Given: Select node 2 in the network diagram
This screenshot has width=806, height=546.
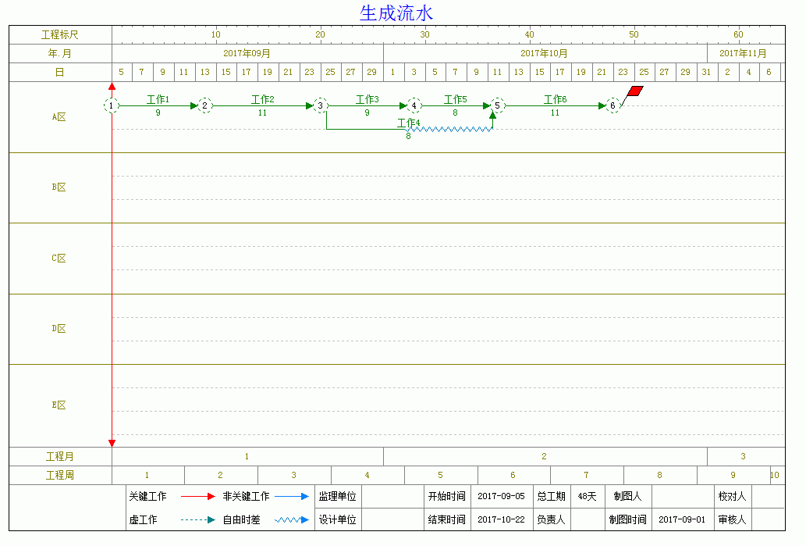Looking at the screenshot, I should click(x=205, y=105).
